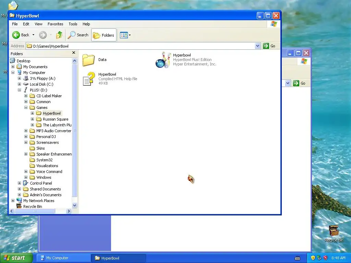Open the View menu
Screen dimensions: 351x263
(38, 24)
